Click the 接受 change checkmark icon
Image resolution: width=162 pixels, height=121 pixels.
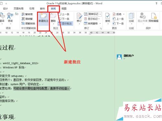108,16
